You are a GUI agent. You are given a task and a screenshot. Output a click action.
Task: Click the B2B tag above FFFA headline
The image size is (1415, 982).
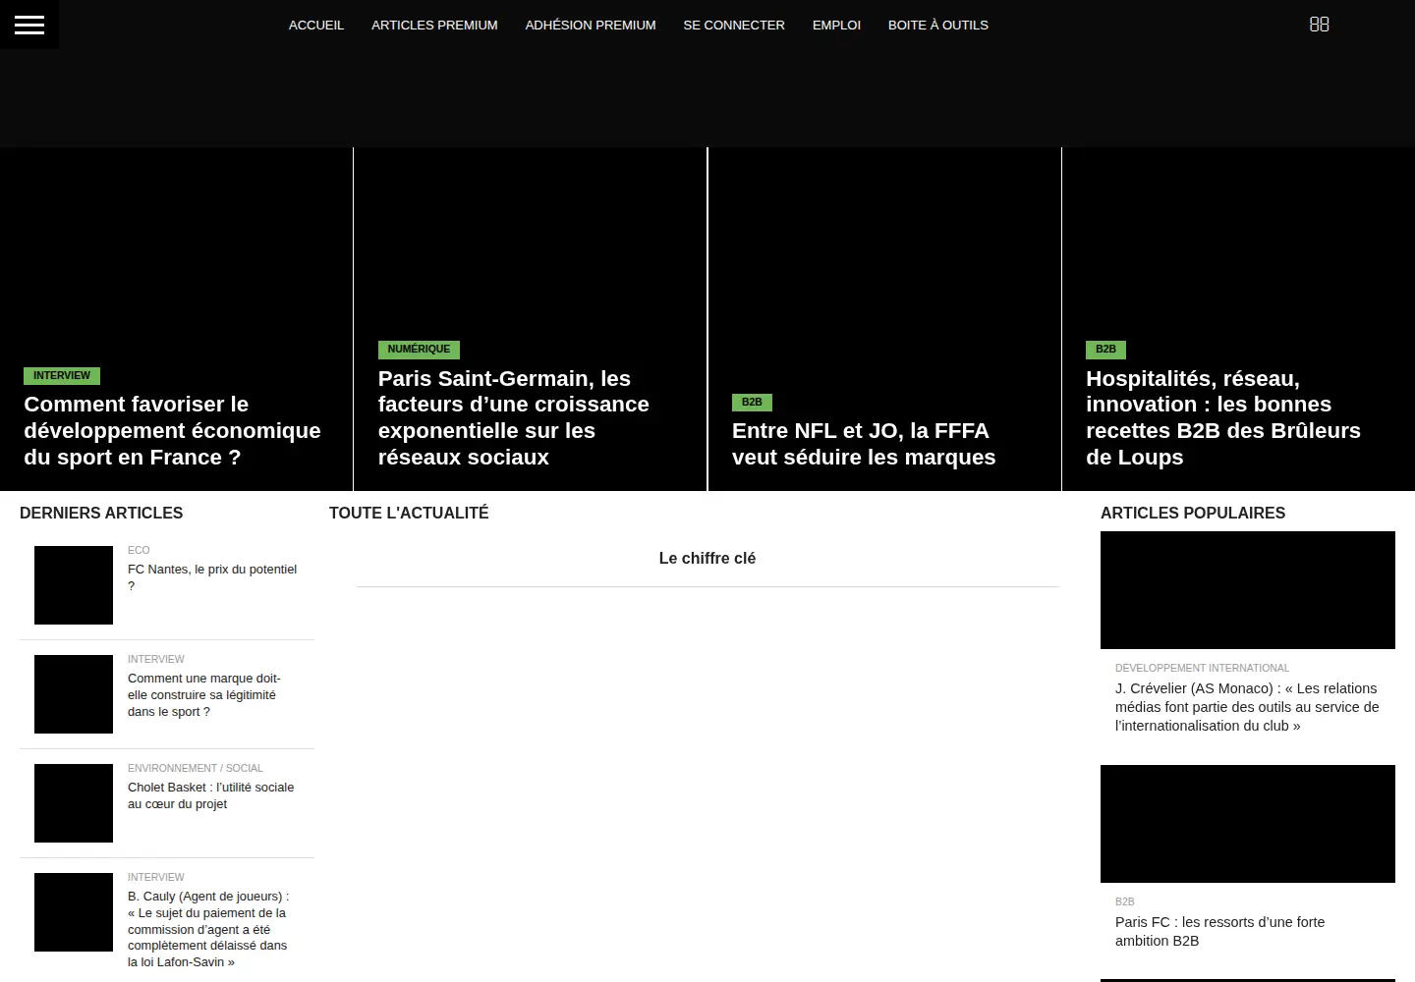point(752,403)
